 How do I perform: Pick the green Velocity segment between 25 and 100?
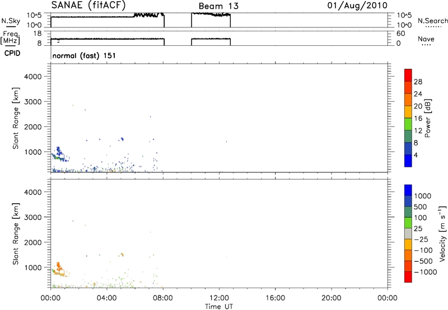(408, 223)
